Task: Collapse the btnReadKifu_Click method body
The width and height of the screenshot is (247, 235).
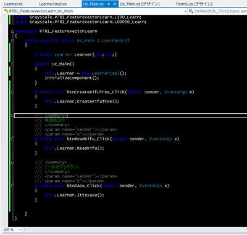Action: 12,139
